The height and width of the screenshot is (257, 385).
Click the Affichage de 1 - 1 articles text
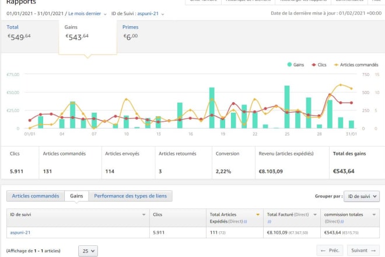point(33,251)
